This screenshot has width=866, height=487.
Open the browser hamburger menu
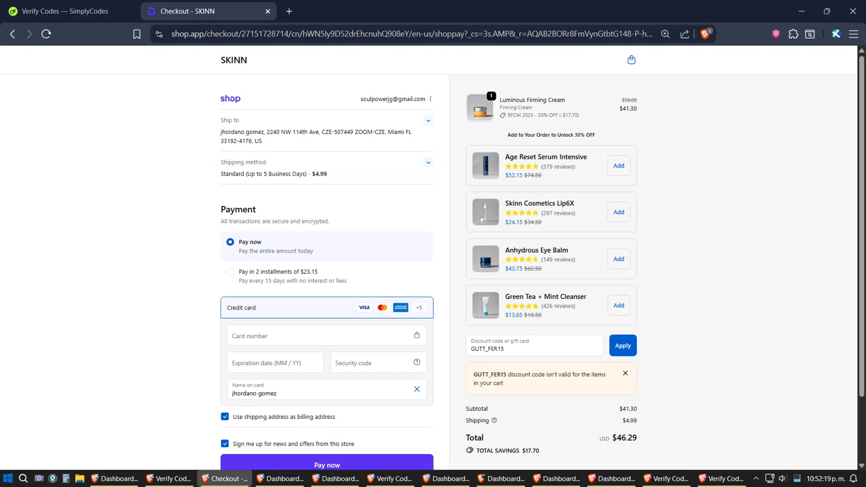click(853, 34)
